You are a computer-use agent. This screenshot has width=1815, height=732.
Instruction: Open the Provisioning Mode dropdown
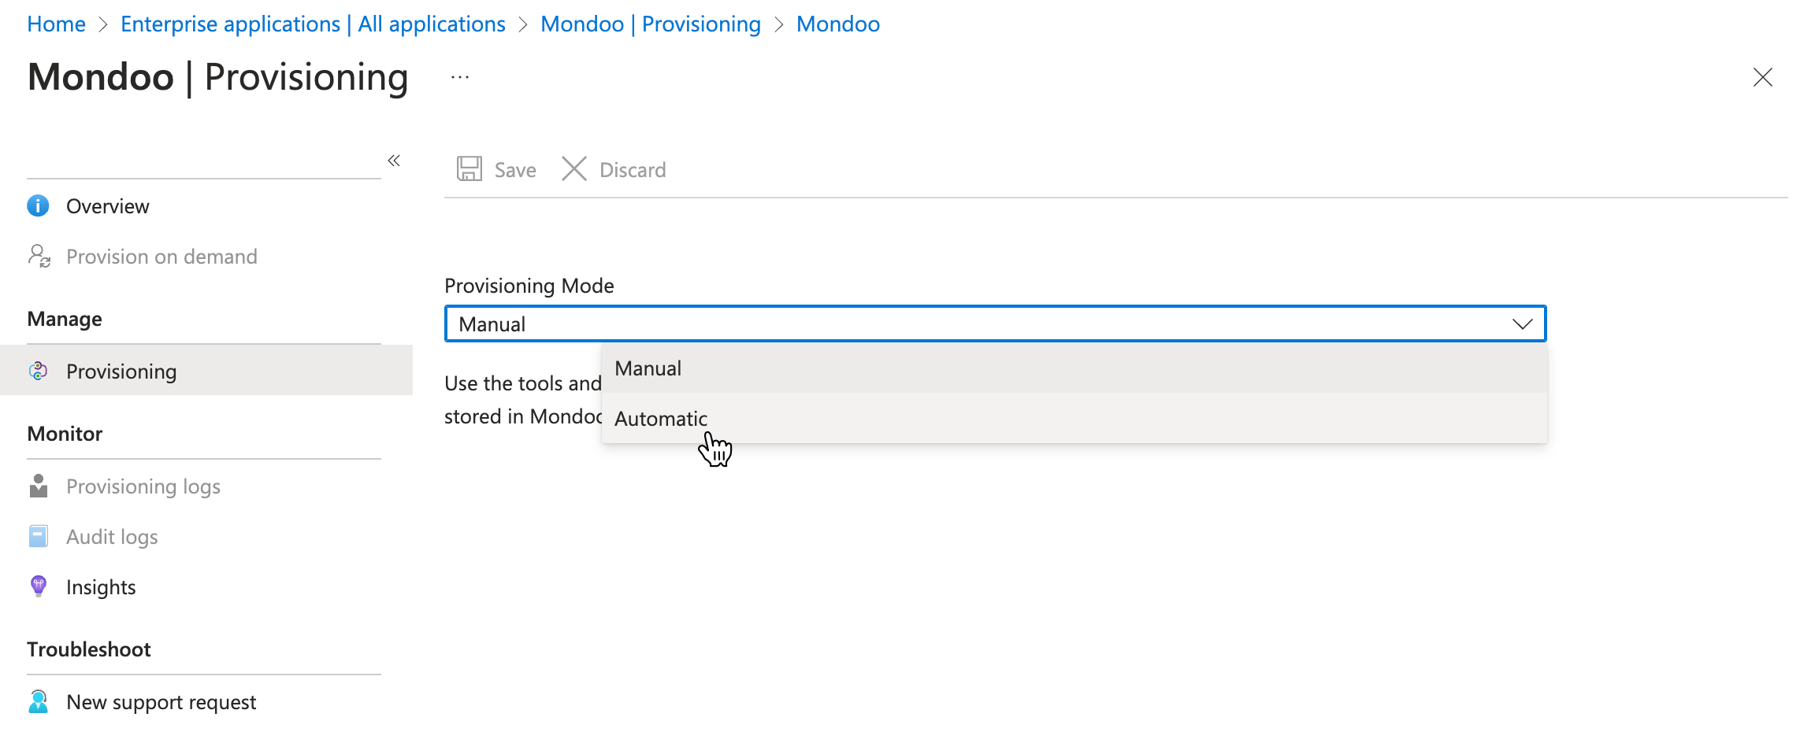pyautogui.click(x=1524, y=323)
